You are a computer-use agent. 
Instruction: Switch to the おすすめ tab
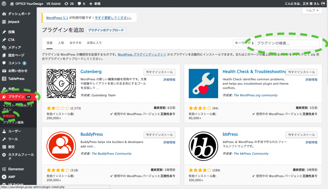[76, 43]
